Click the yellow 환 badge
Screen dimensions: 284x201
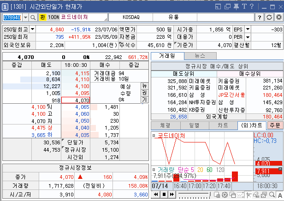coord(43,17)
